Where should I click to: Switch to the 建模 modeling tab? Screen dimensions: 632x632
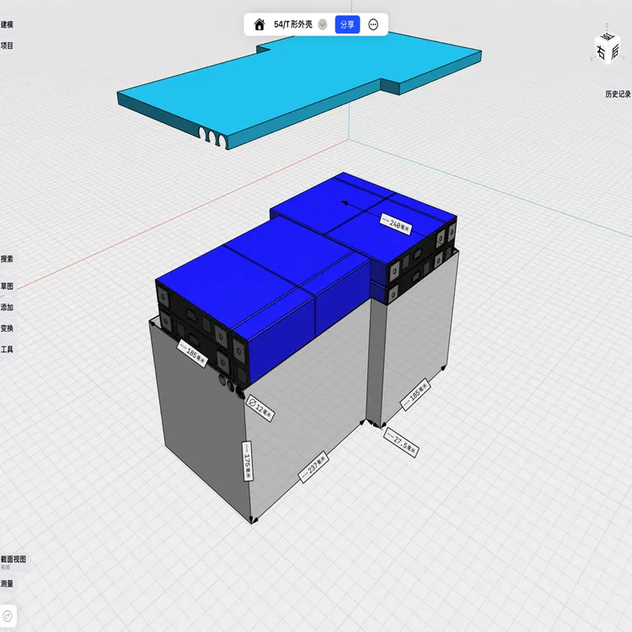tap(7, 25)
